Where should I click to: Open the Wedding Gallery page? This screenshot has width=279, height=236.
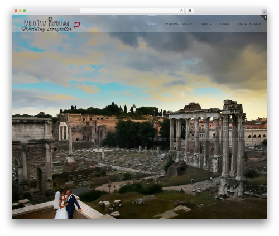click(179, 24)
